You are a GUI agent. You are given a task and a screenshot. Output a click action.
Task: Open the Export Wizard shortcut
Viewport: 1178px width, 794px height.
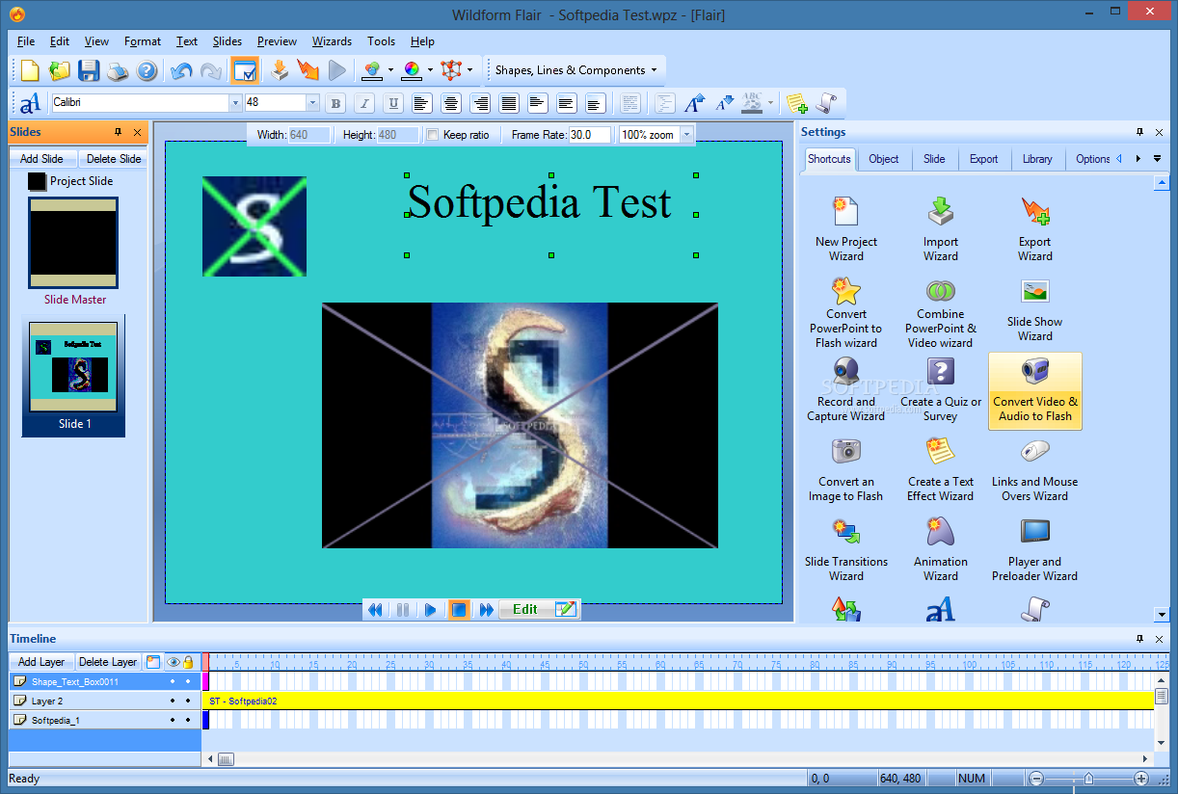click(1034, 228)
